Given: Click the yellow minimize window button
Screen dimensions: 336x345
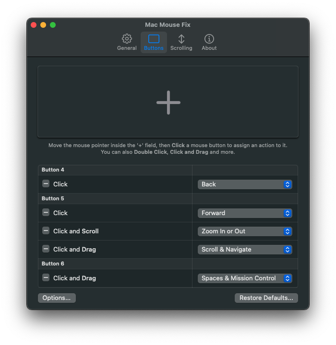Looking at the screenshot, I should click(x=43, y=25).
